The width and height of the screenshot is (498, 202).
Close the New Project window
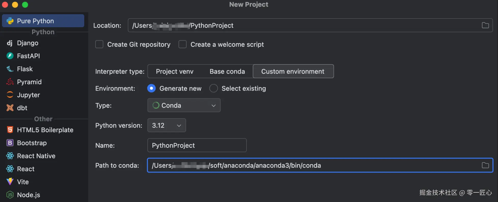[x=5, y=5]
